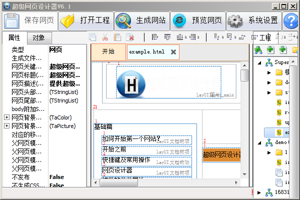Select the 类型 property row
The width and height of the screenshot is (300, 200).
coord(44,50)
